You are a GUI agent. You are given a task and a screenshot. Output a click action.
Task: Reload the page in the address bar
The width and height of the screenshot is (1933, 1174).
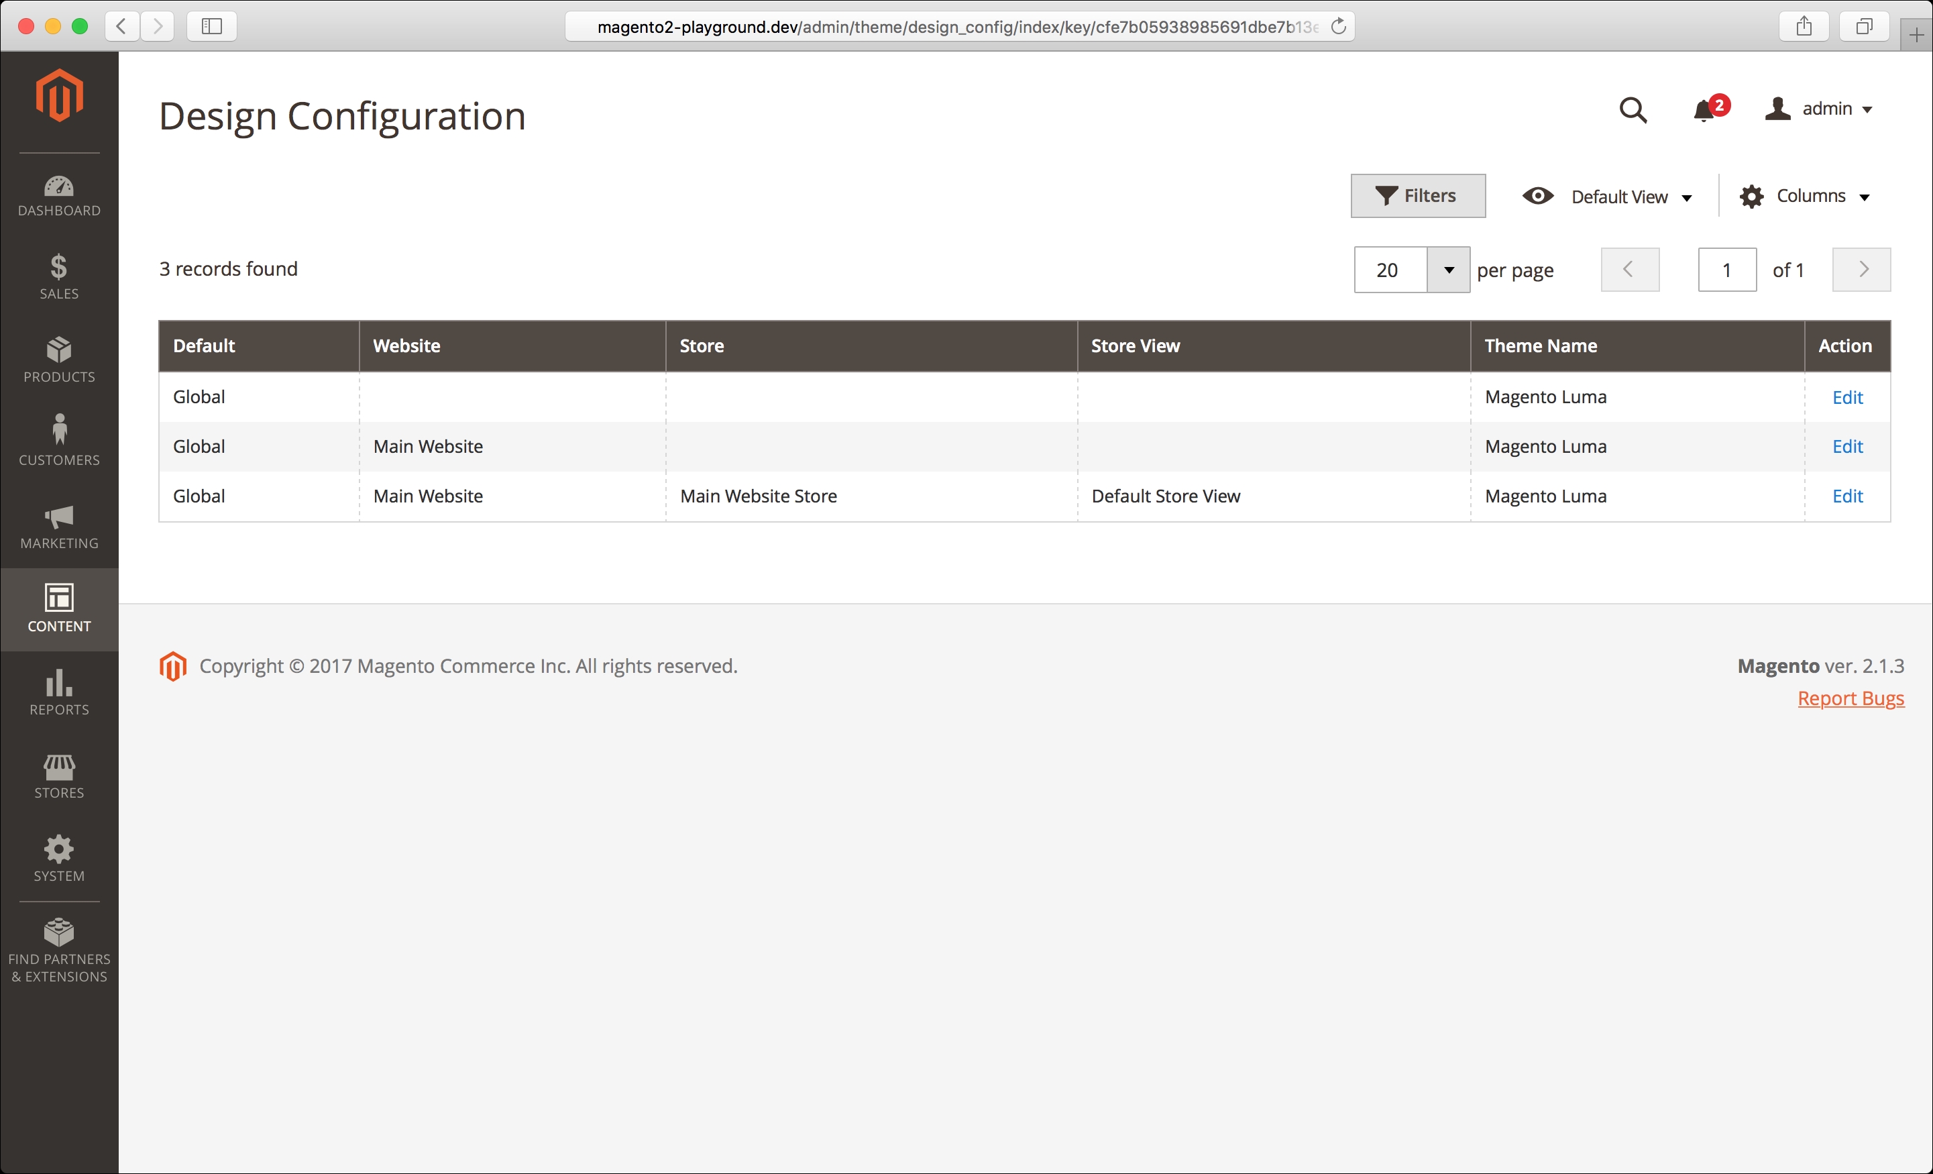[x=1338, y=27]
